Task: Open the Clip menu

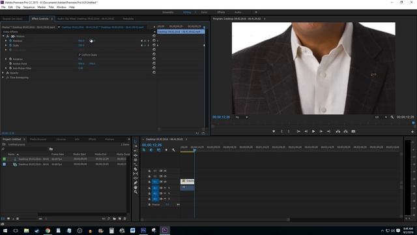Action: [x=18, y=7]
